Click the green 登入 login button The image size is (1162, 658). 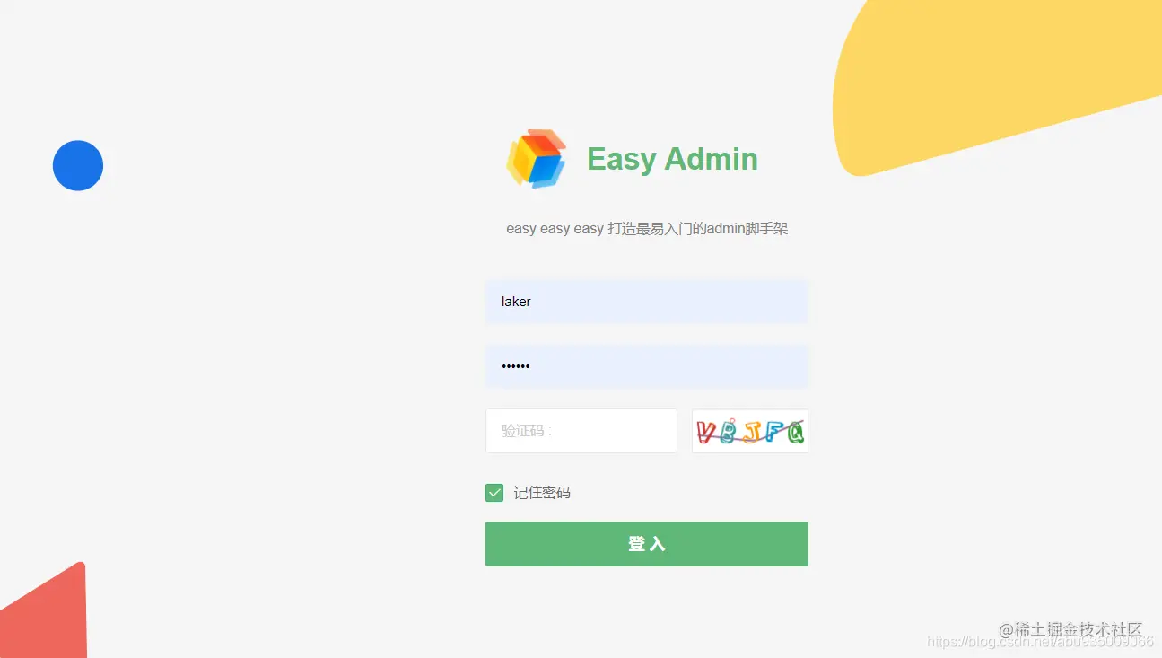coord(647,544)
